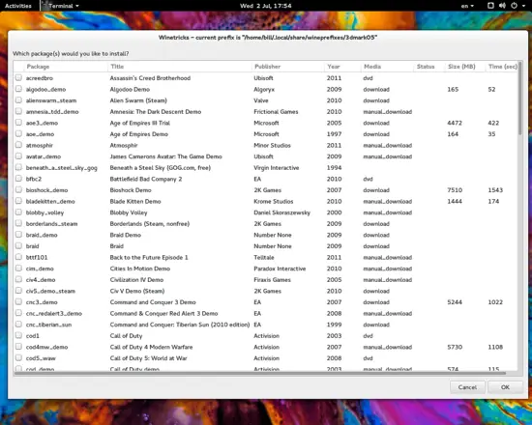The height and width of the screenshot is (425, 532).
Task: Sort by the Title column header
Action: point(180,67)
